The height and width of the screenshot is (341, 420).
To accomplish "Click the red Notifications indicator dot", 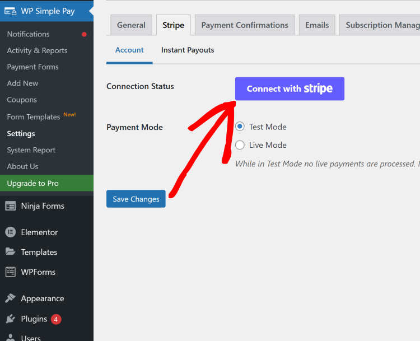I will [84, 34].
